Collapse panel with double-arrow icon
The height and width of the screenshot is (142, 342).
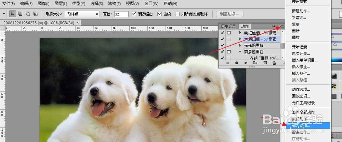pos(274,26)
